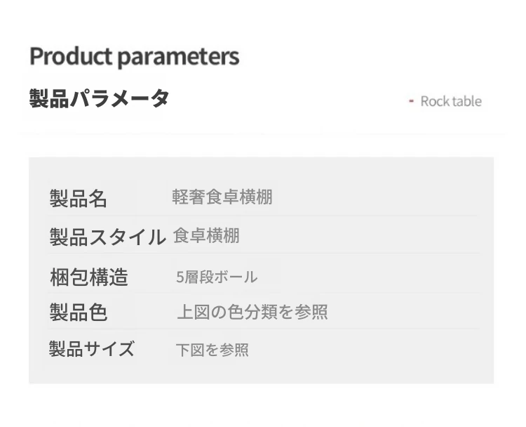
Task: Select the 製品スタイル row label
Action: (x=107, y=237)
